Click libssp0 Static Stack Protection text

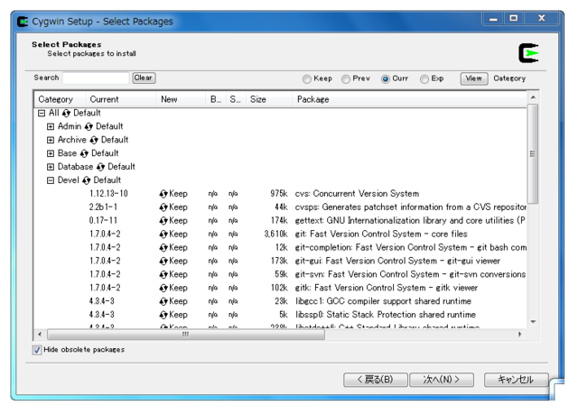tap(386, 315)
